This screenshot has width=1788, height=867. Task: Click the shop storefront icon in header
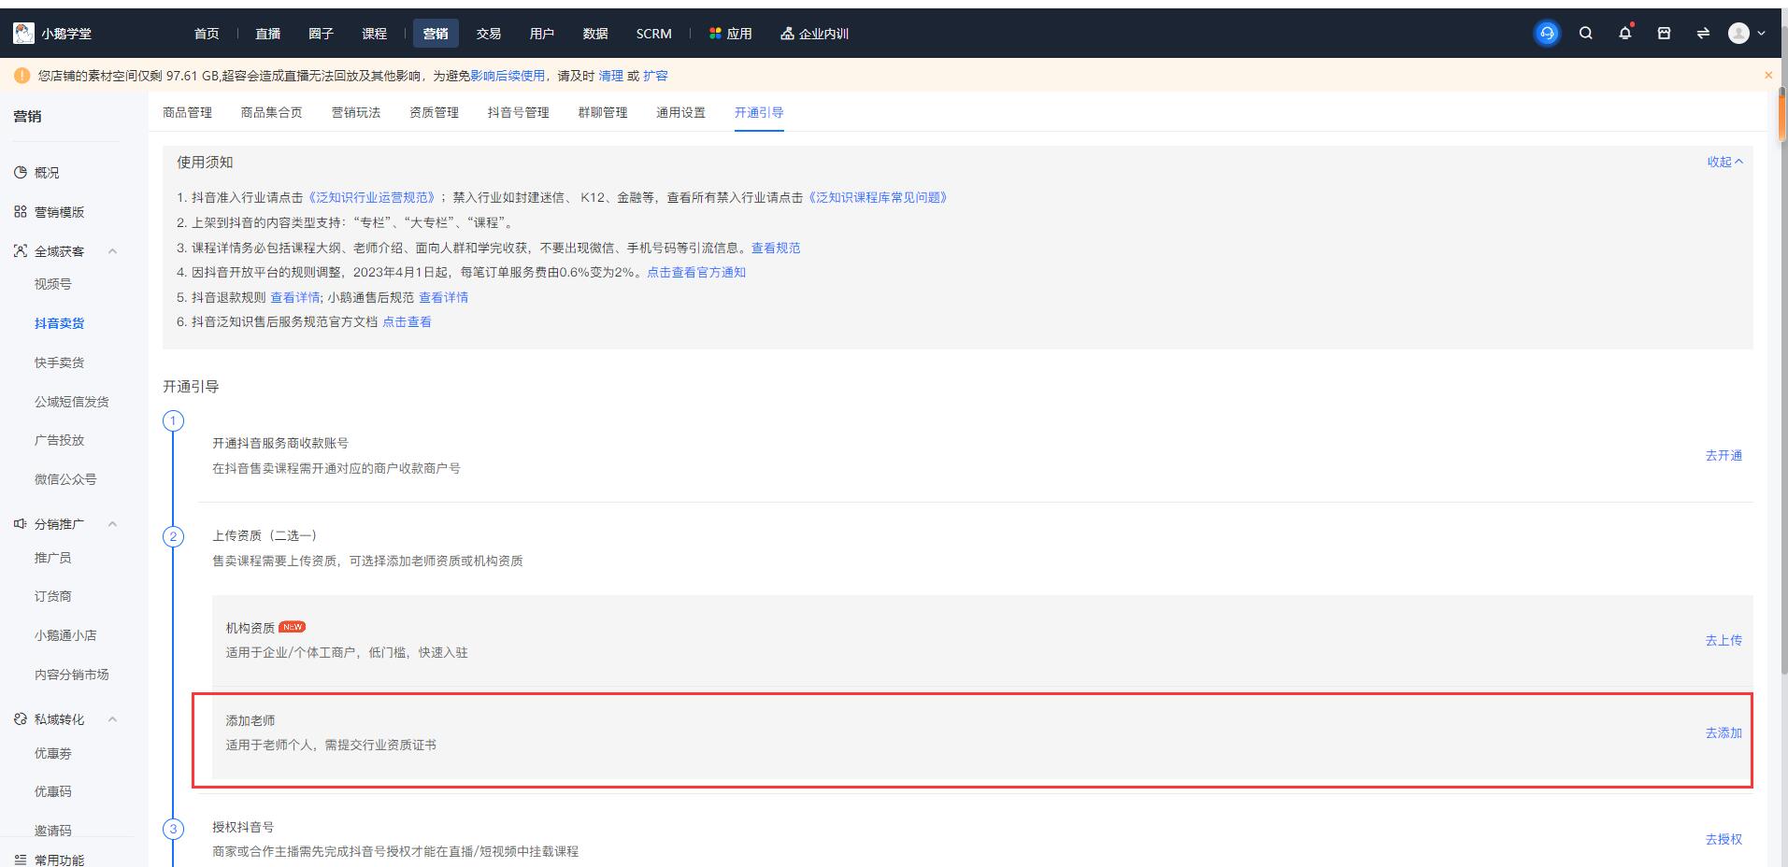click(1664, 34)
